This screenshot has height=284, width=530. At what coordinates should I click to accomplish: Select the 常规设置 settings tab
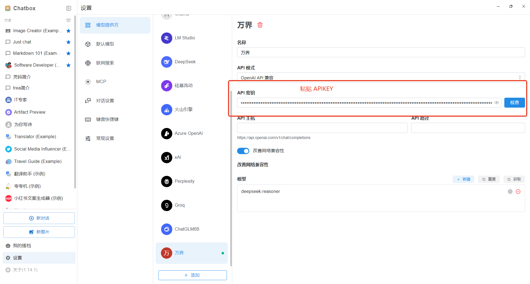click(x=115, y=138)
